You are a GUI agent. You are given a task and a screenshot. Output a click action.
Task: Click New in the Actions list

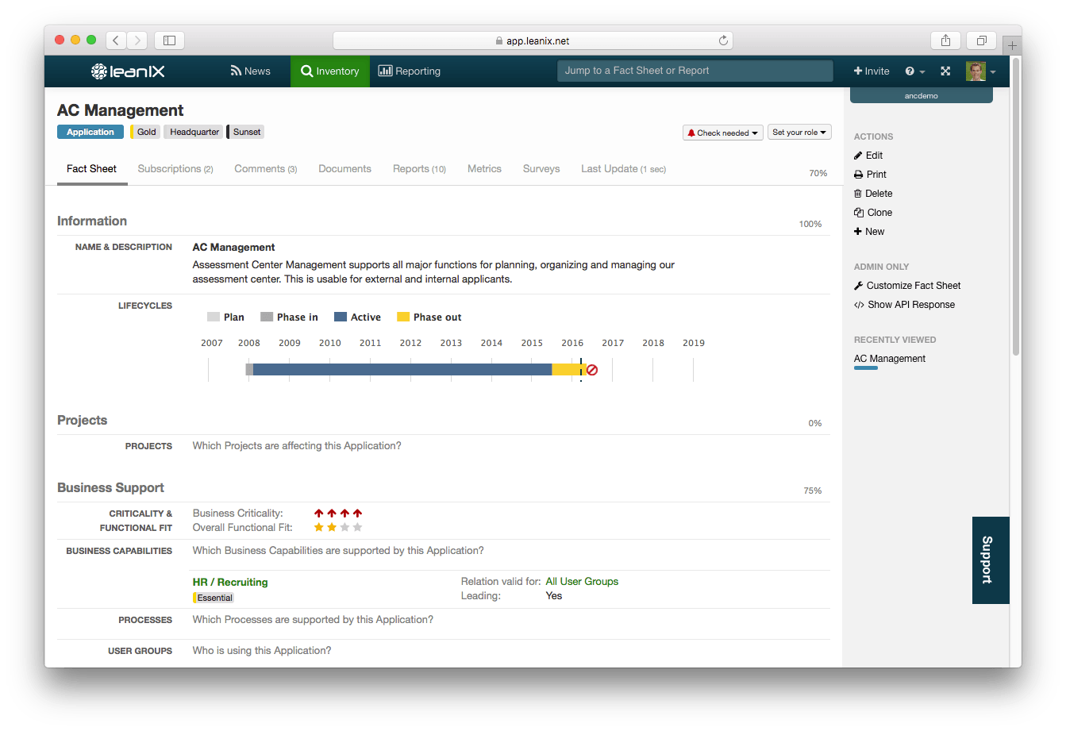pos(869,232)
